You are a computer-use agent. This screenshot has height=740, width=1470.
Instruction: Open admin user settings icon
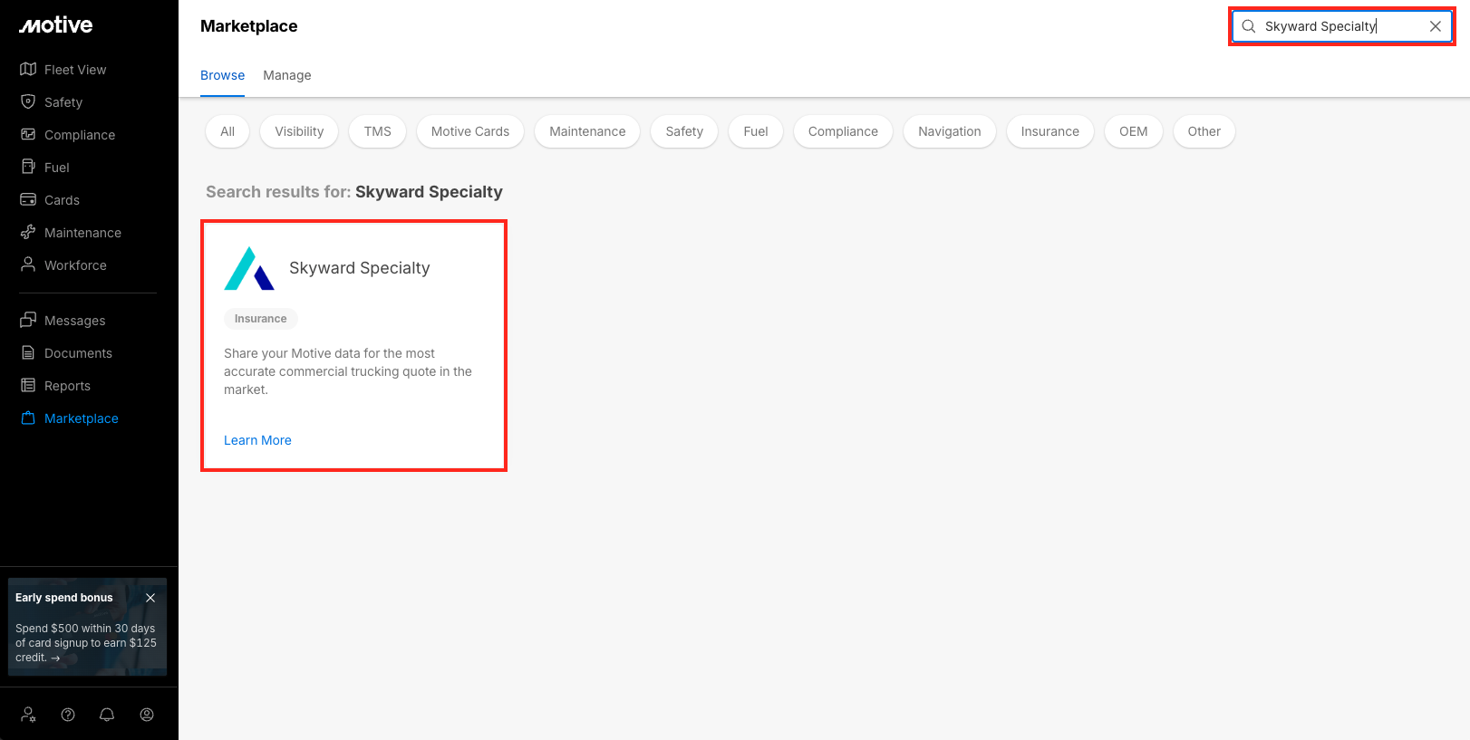(29, 715)
